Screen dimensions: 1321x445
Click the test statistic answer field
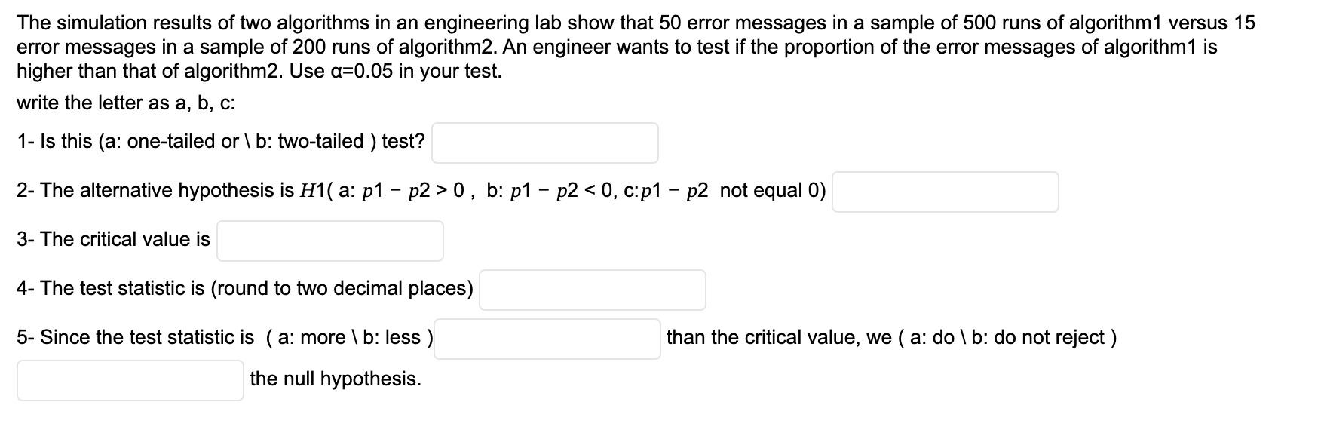[593, 290]
